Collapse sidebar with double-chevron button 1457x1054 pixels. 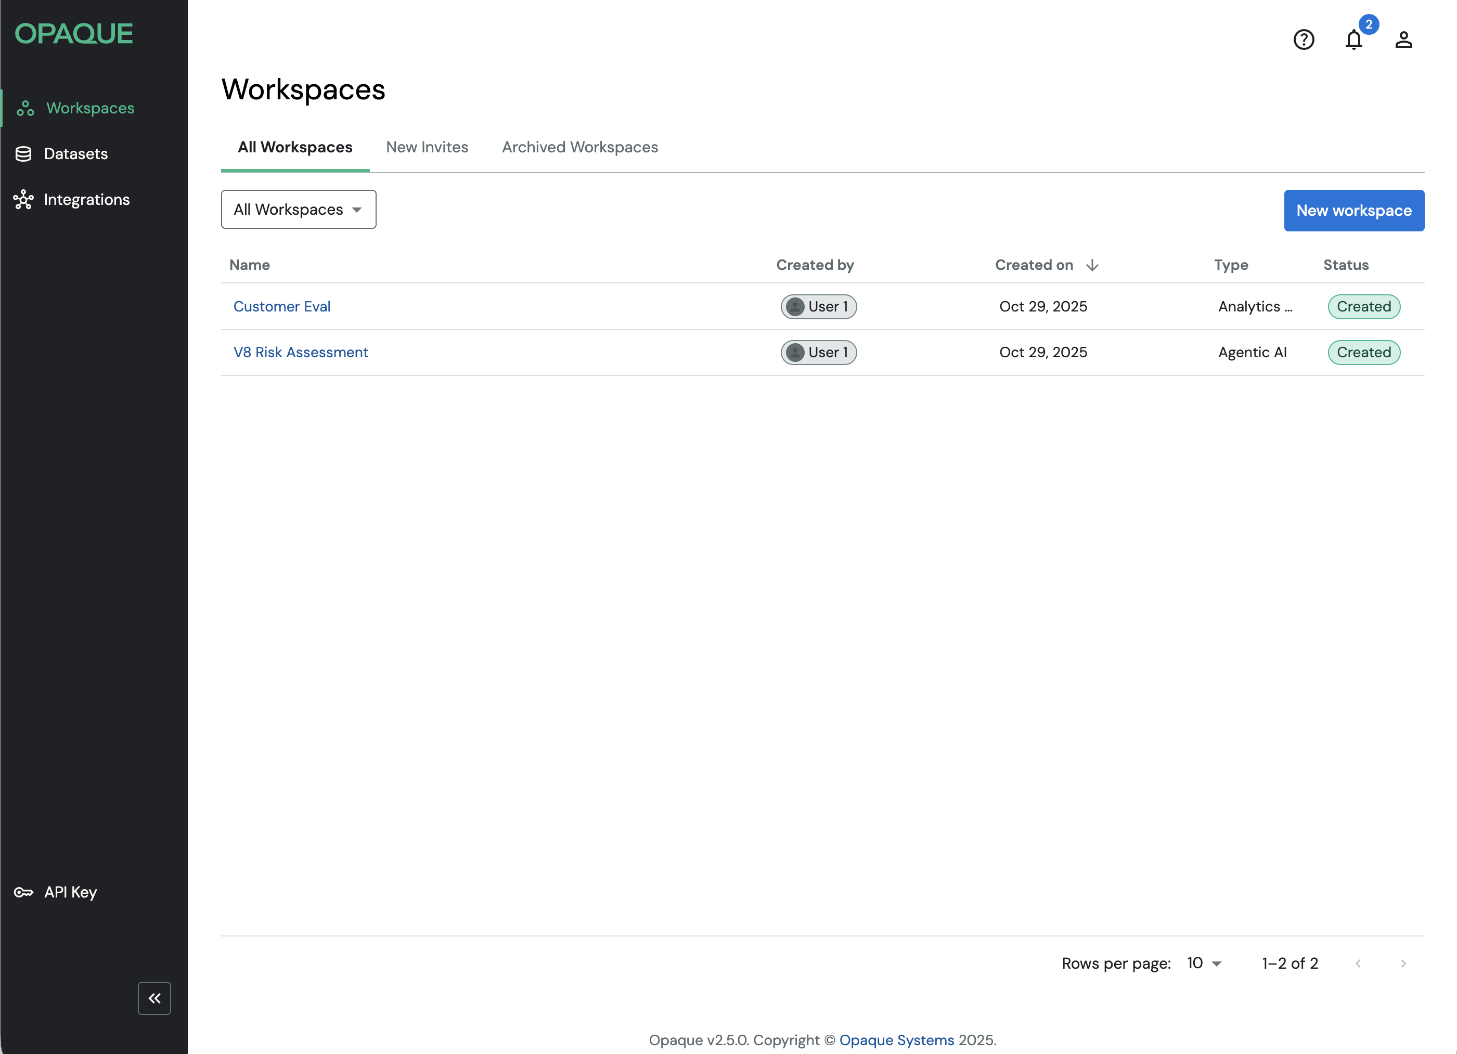coord(154,997)
